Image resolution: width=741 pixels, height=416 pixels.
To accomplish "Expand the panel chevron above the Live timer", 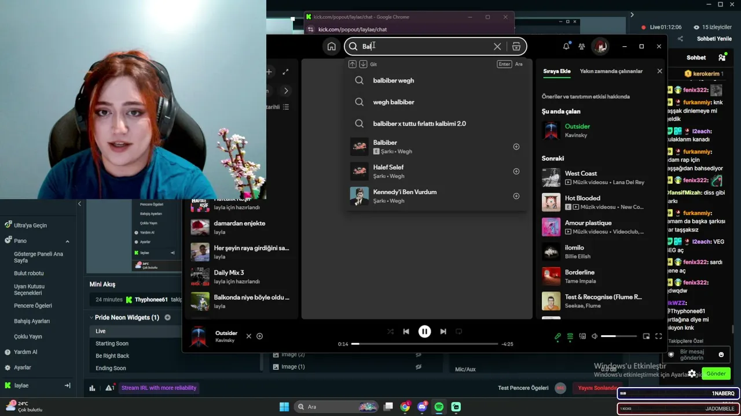I will (632, 15).
